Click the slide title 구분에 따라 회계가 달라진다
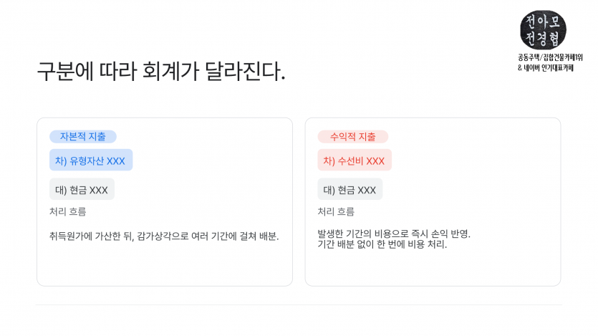 pos(161,71)
